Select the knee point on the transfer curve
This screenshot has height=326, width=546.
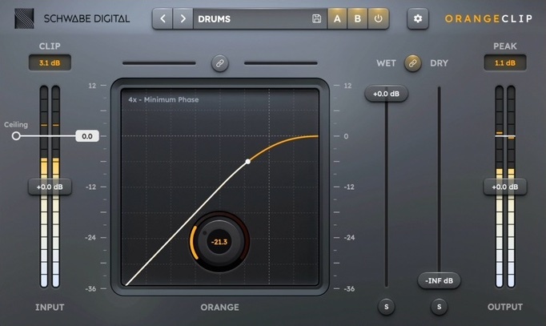click(x=248, y=162)
